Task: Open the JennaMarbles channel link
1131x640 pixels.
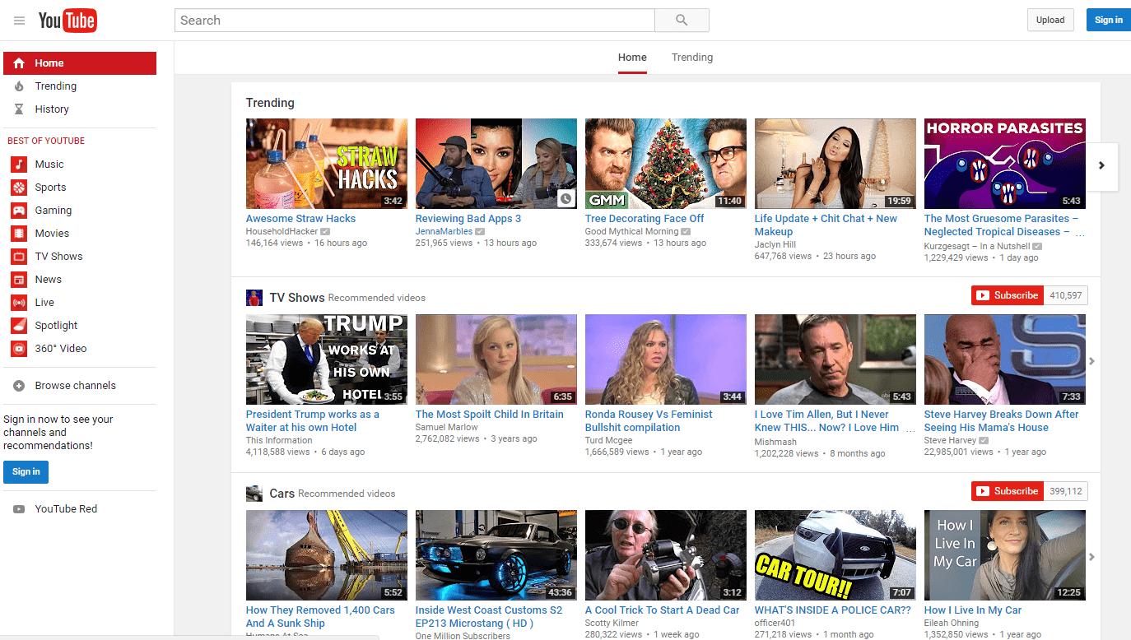Action: click(x=444, y=232)
